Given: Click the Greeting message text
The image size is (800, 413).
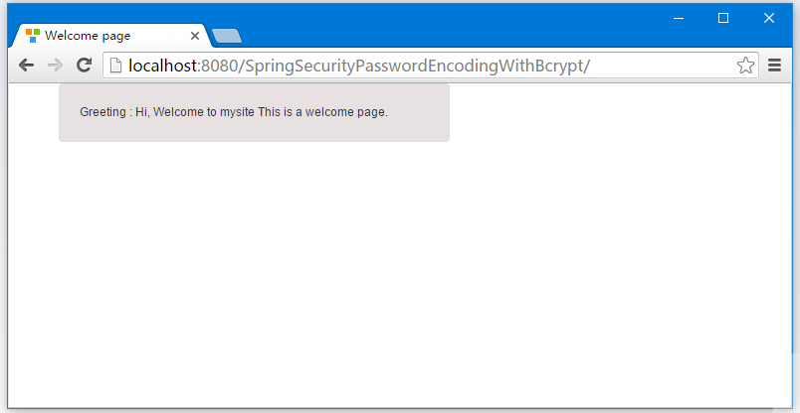Looking at the screenshot, I should (x=234, y=112).
